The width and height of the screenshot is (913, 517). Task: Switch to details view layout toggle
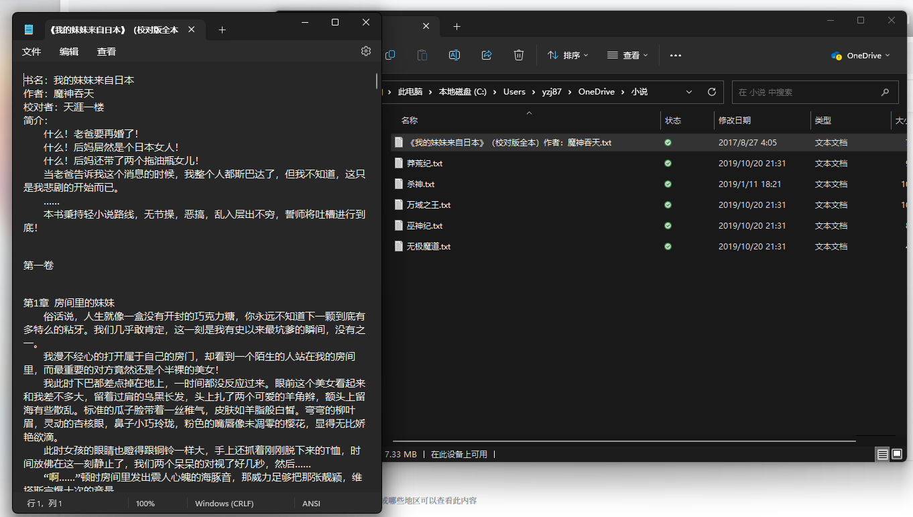click(882, 455)
